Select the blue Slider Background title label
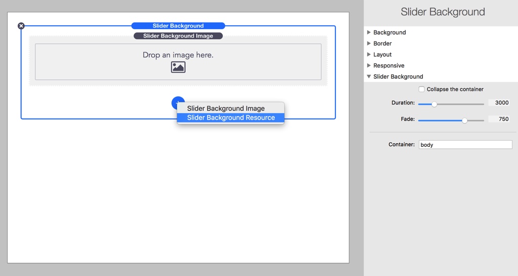 pos(178,26)
